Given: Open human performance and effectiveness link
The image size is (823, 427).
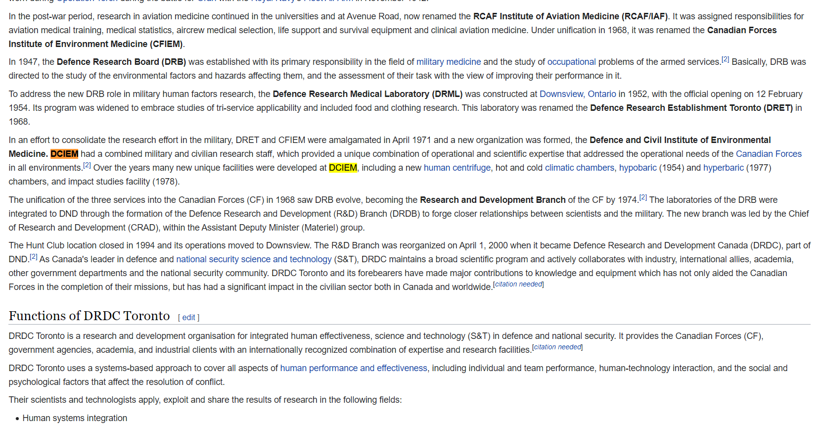Looking at the screenshot, I should click(354, 368).
